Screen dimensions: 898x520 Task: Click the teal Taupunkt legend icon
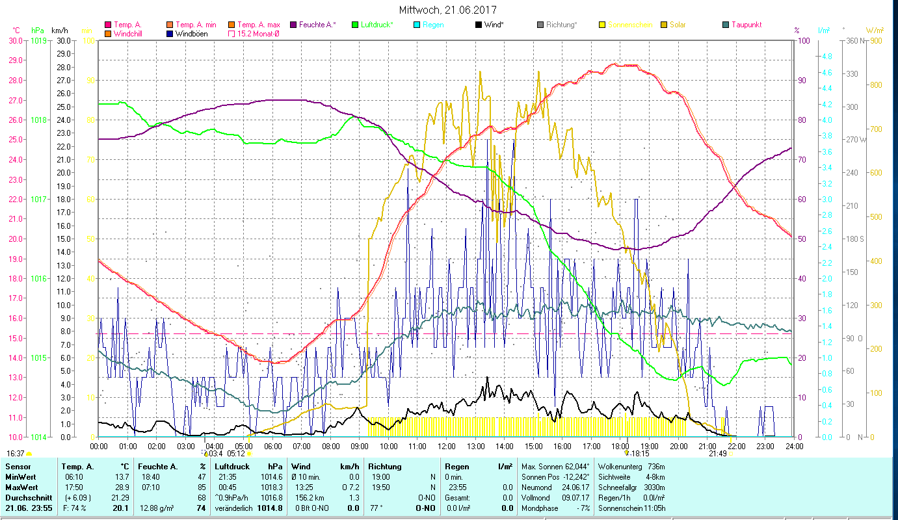[726, 25]
